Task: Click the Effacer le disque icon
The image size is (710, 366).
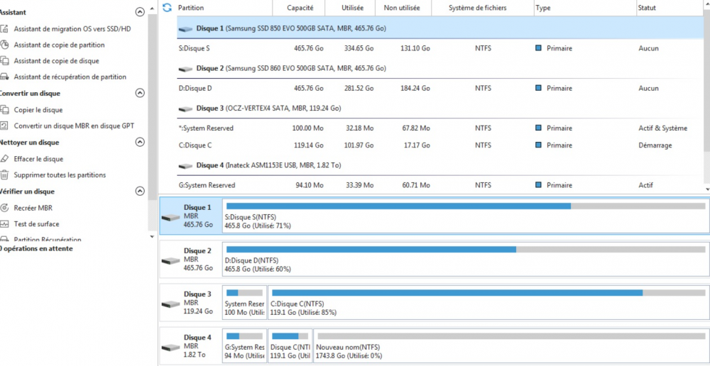Action: point(4,159)
